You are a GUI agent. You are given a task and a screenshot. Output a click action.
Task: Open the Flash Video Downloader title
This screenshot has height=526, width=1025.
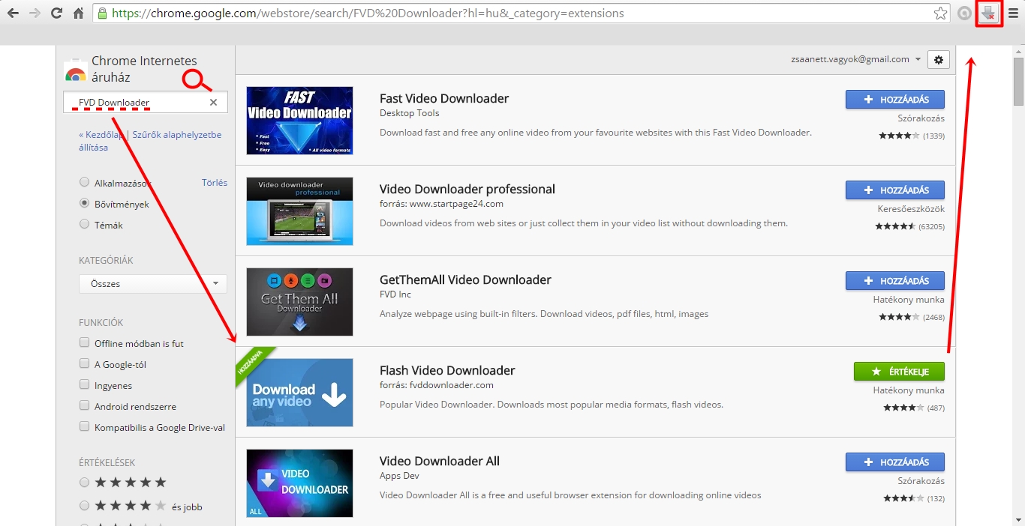[x=447, y=370]
